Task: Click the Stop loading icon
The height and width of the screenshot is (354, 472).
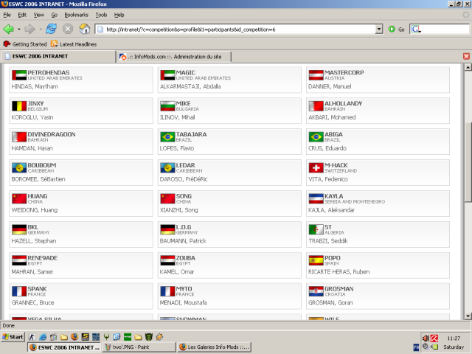Action: pyautogui.click(x=68, y=29)
